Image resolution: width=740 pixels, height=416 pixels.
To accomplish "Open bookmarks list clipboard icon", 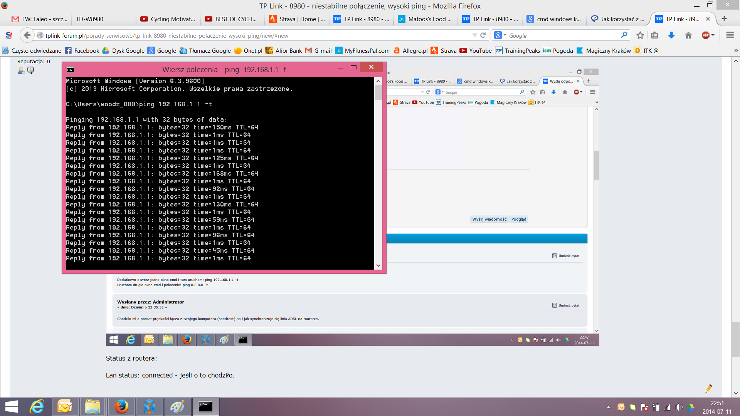I will coord(654,35).
